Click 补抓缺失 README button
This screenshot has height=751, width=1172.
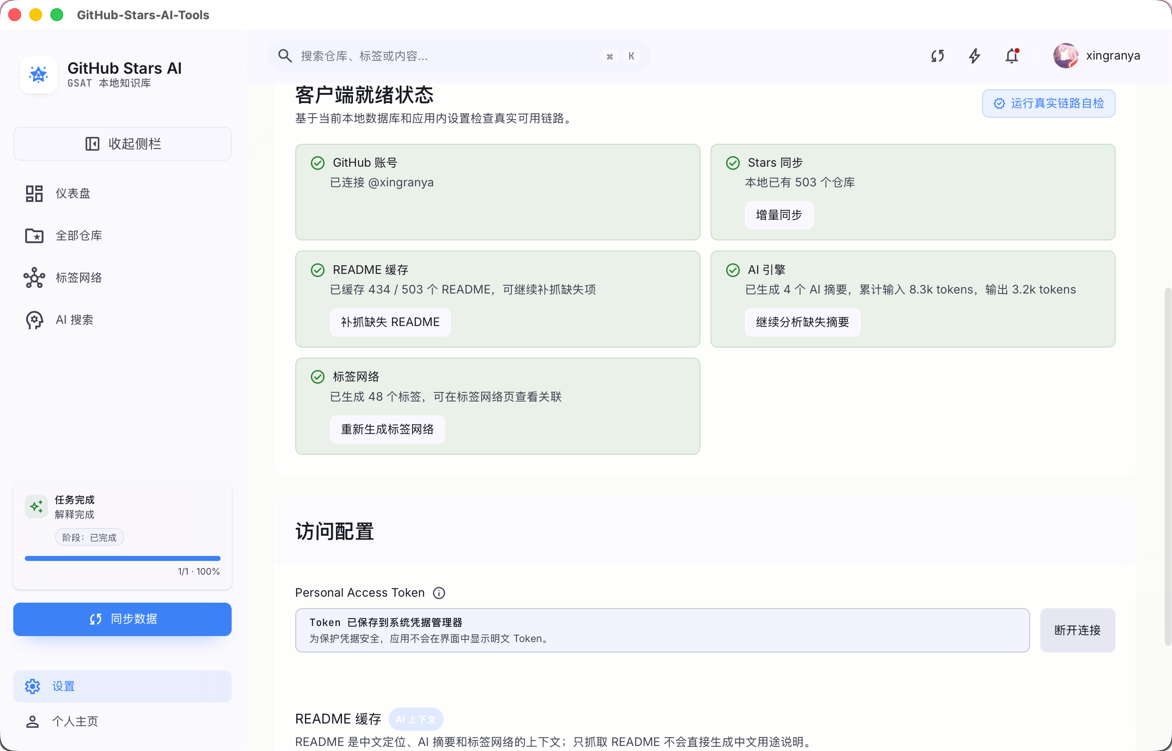coord(390,322)
